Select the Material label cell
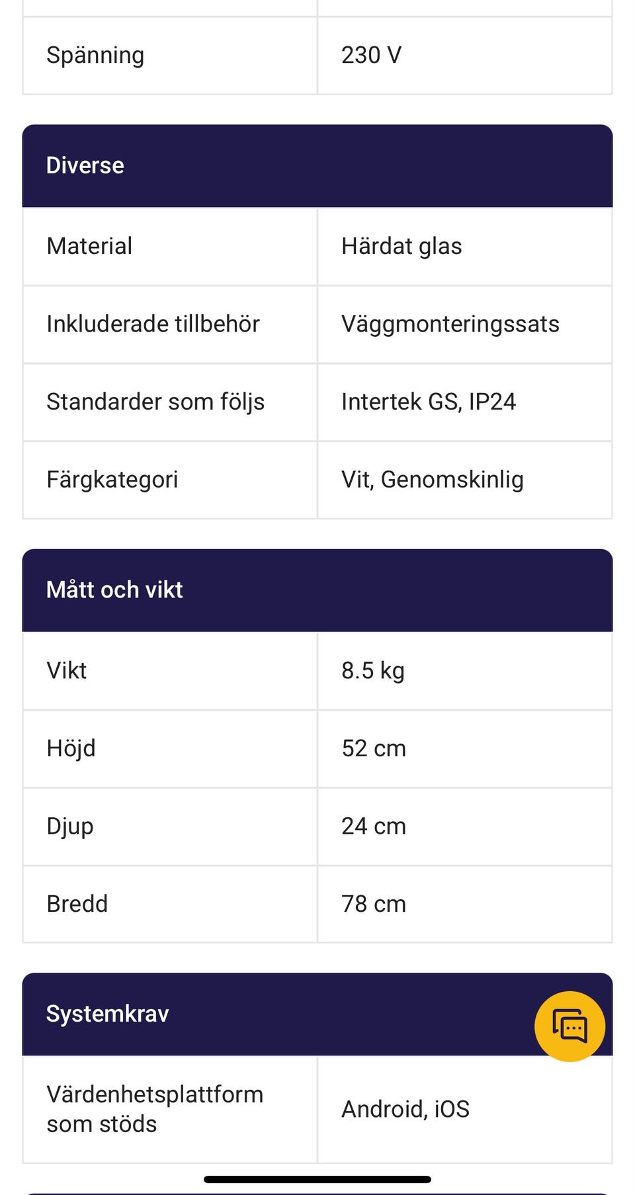The image size is (635, 1195). [x=89, y=246]
